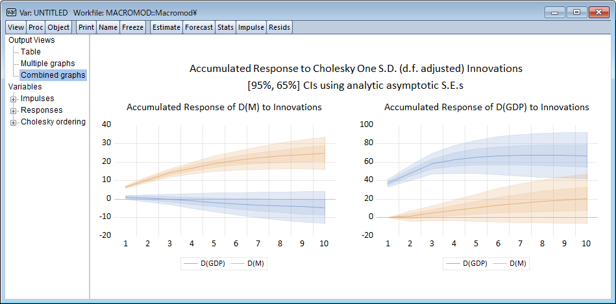Open the View menu button
Viewport: 616px width, 304px height.
coord(16,27)
